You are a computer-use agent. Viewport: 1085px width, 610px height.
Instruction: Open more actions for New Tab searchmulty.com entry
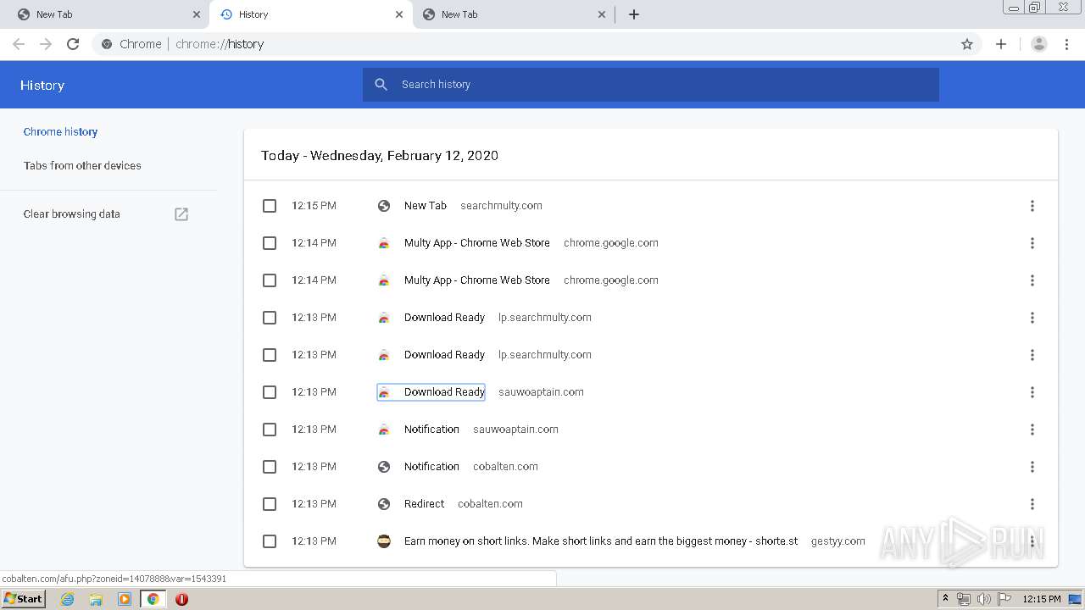(1032, 206)
